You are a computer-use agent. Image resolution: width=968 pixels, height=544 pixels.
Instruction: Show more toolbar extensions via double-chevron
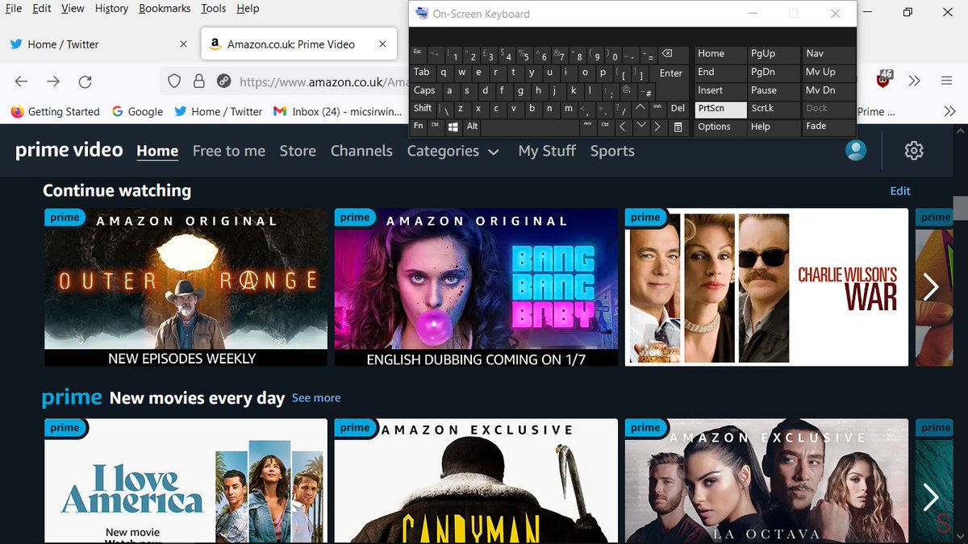click(914, 81)
